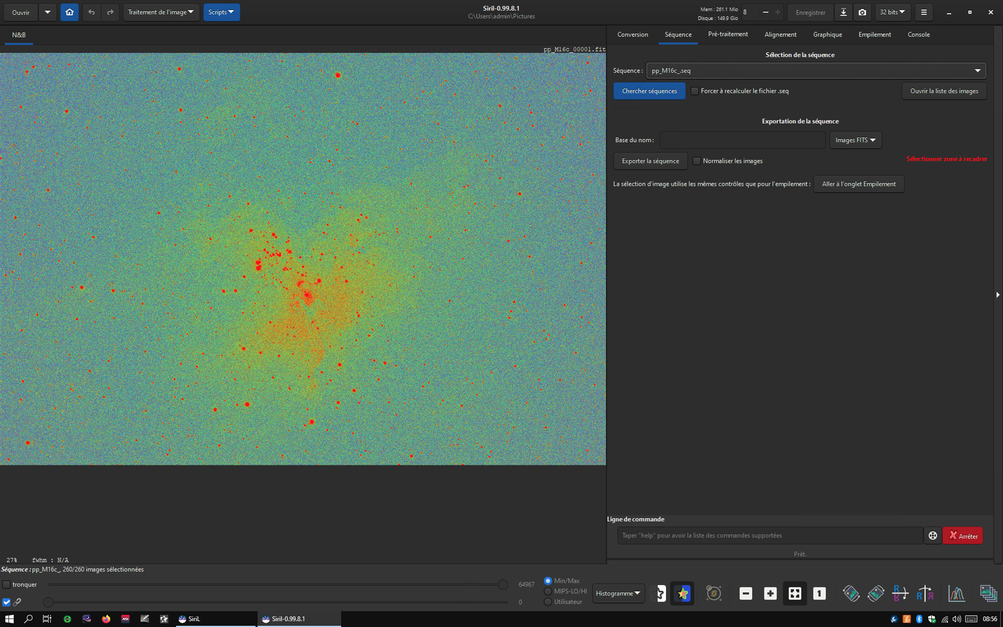Enable 'Forcer à recalculer le fichier .seq'
Viewport: 1003px width, 627px height.
pos(695,91)
